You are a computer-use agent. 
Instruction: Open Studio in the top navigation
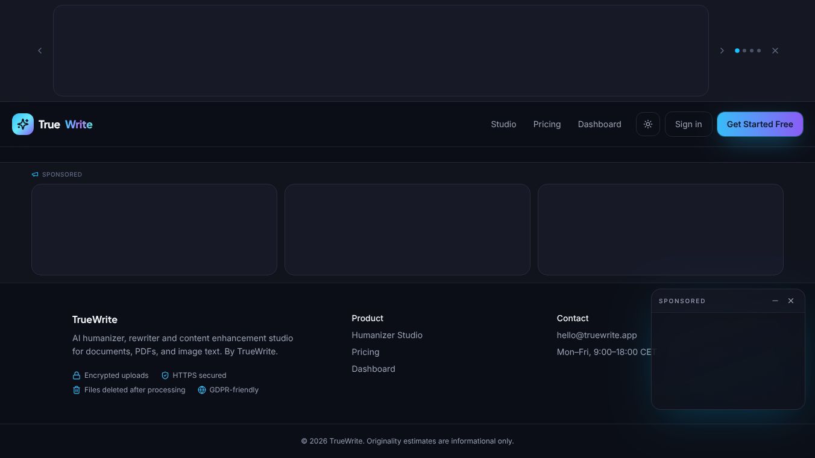(x=503, y=124)
